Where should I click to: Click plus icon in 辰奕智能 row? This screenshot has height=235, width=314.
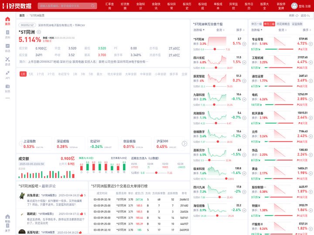244,81
